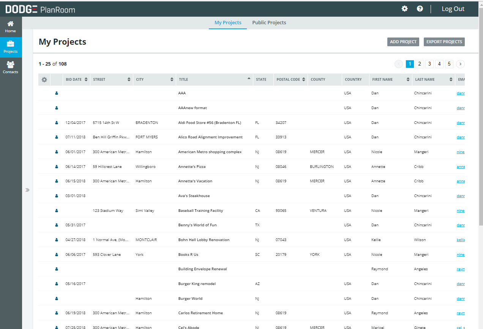
Task: Click the contact icon on the Annette's Pizza row
Action: [56, 166]
